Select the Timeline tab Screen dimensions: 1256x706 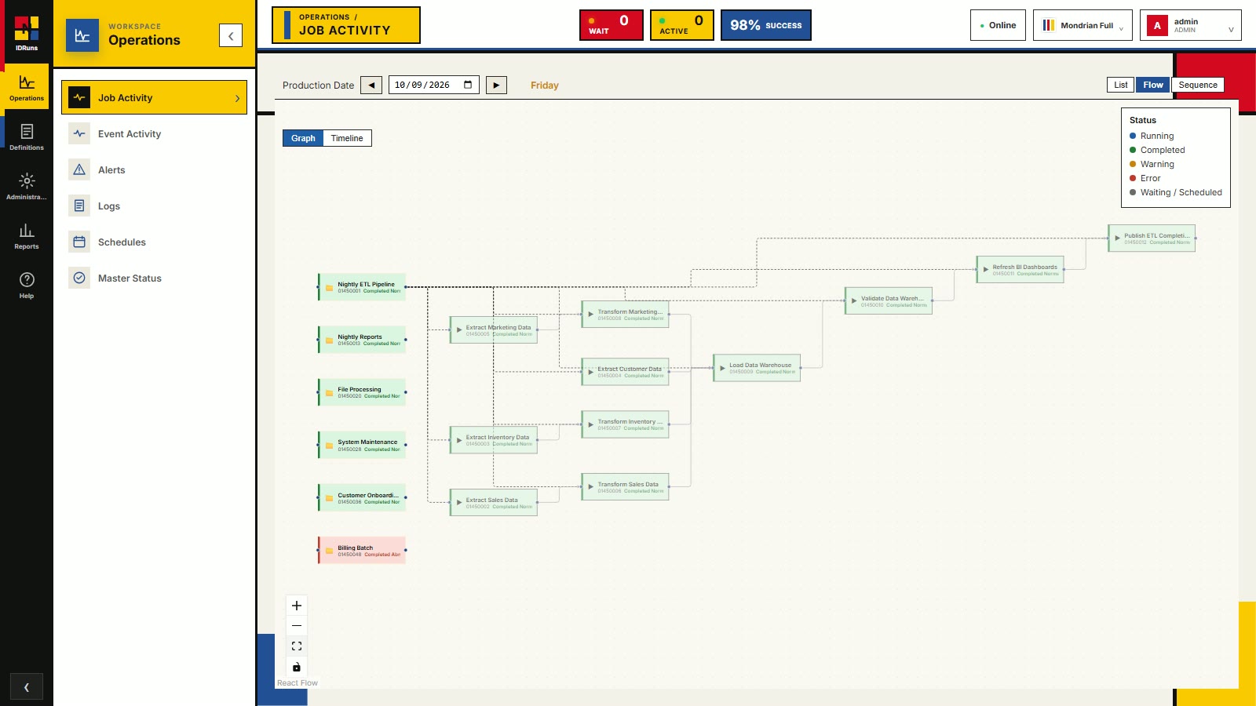pos(347,138)
